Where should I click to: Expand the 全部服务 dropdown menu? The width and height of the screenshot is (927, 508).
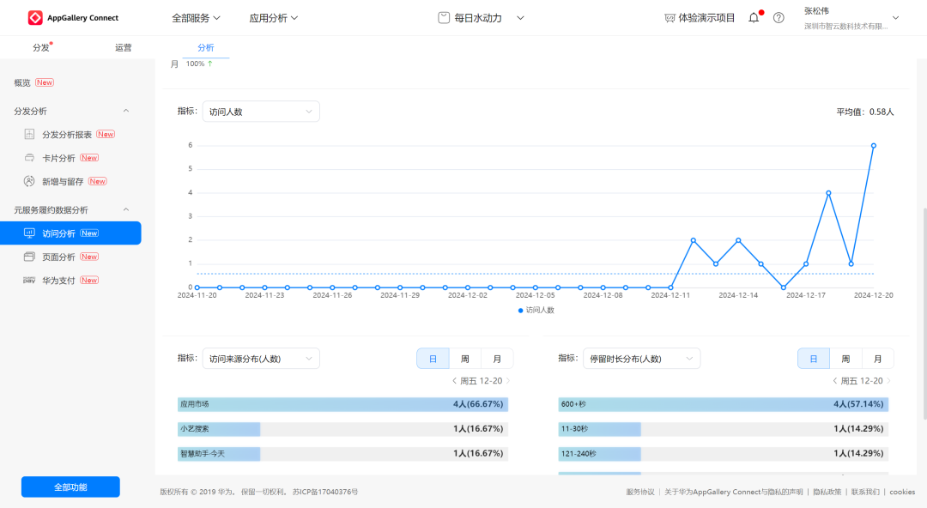click(x=196, y=18)
